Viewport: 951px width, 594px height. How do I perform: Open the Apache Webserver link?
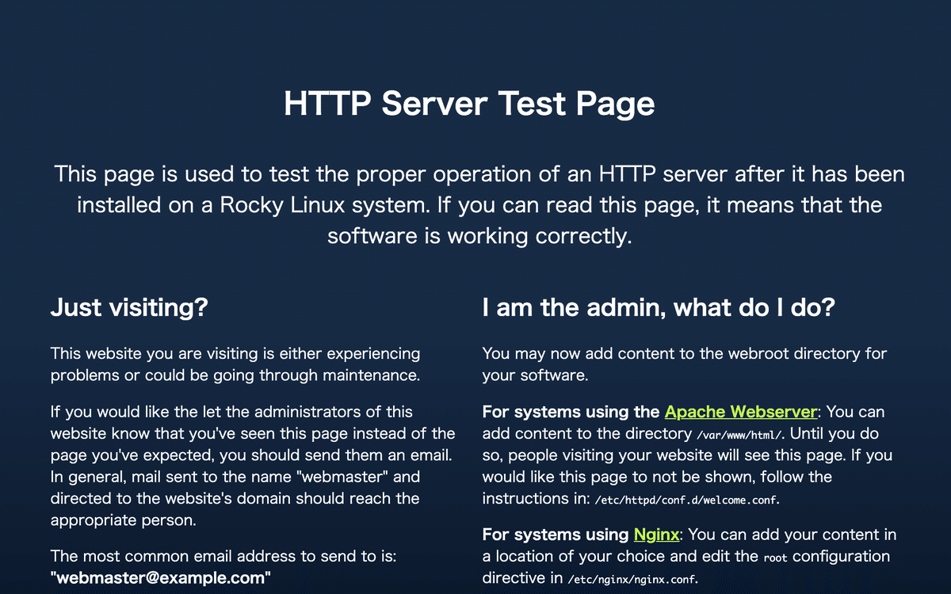[x=740, y=412]
